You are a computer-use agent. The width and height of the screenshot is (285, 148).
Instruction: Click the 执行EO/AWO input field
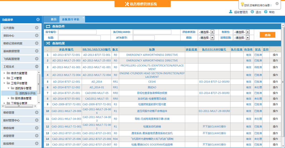click(152, 32)
